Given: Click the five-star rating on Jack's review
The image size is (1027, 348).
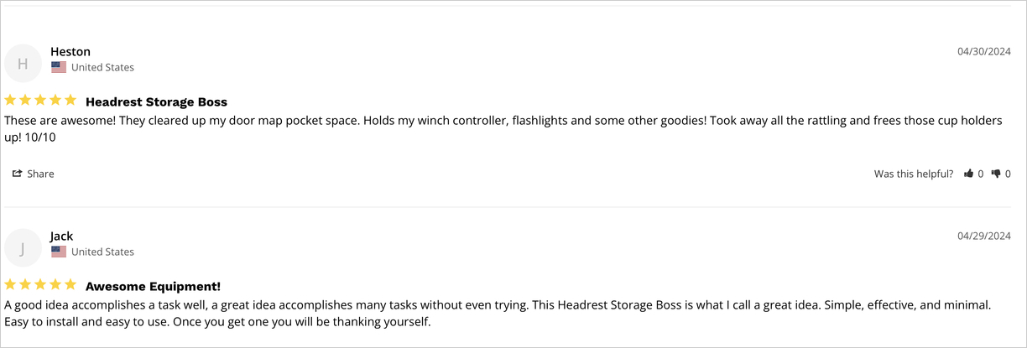Looking at the screenshot, I should click(40, 285).
